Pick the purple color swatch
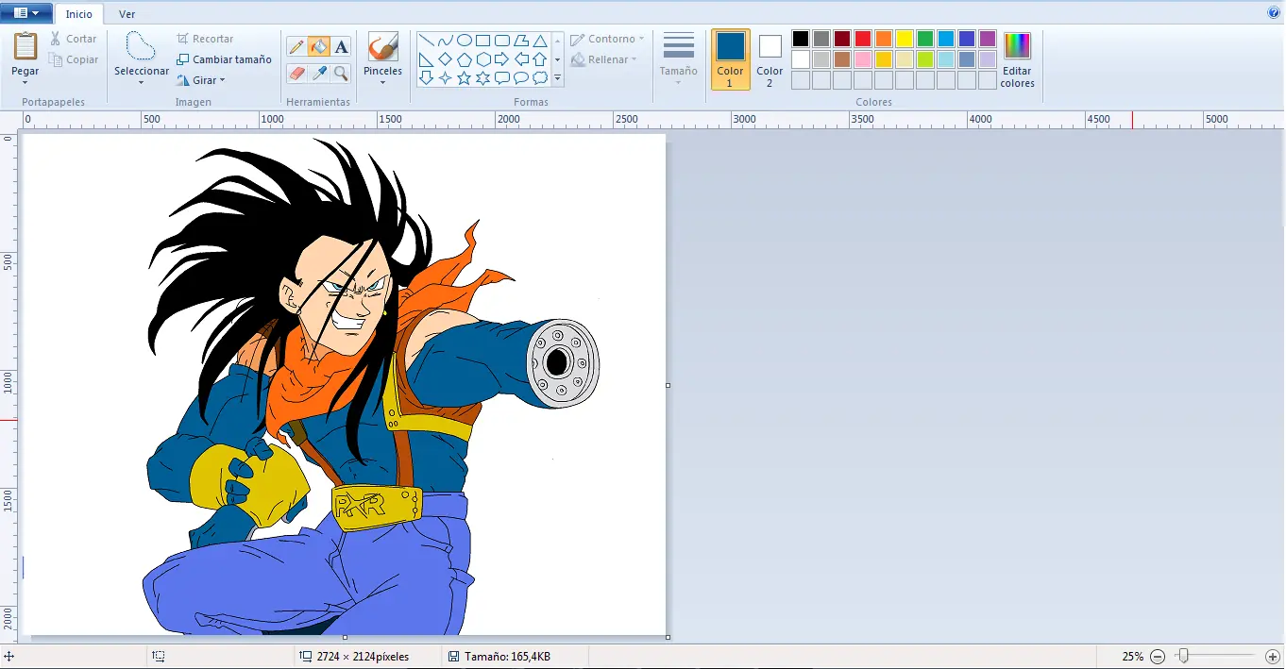The width and height of the screenshot is (1286, 669). click(x=988, y=39)
